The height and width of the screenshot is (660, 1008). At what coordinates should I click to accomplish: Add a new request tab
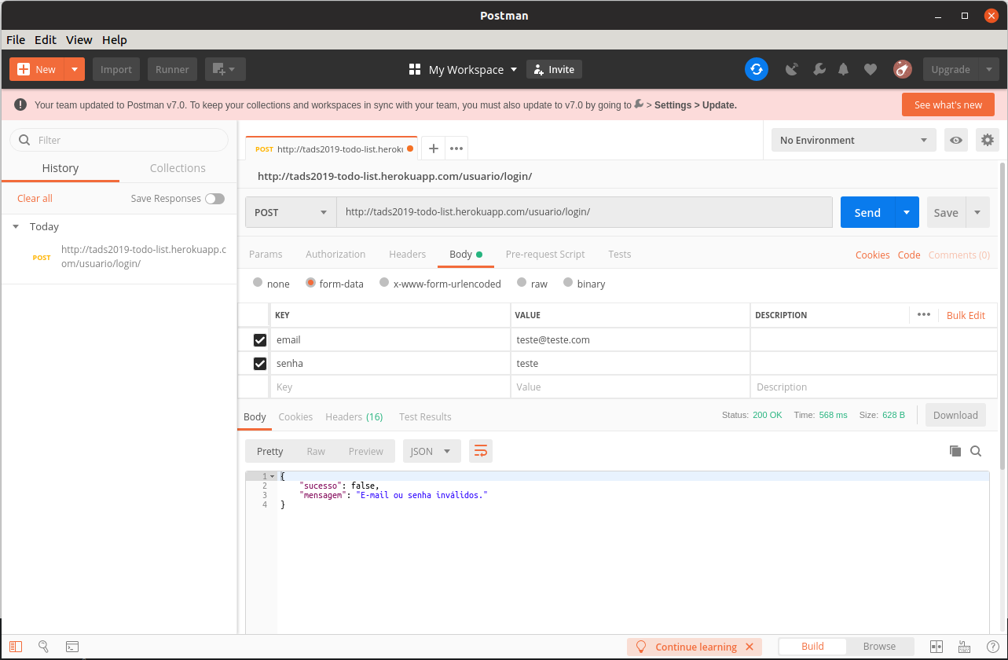coord(433,148)
